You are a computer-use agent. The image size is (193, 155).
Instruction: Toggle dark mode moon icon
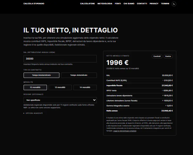(x=174, y=4)
